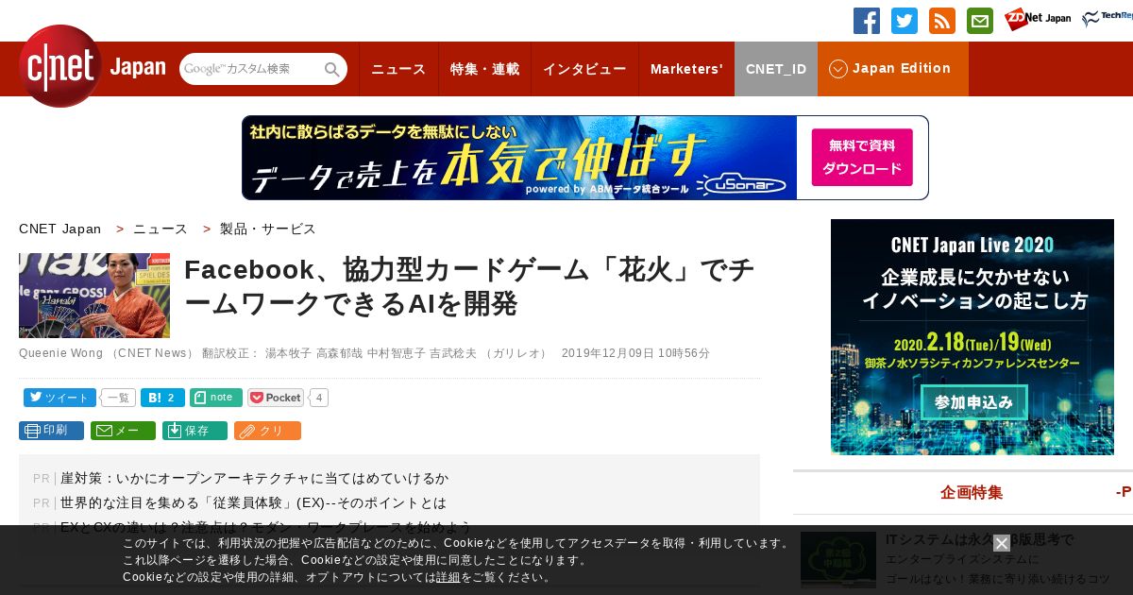Screen dimensions: 1133x595
Task: Click the 無料で資料ダウンロード button
Action: 862,158
